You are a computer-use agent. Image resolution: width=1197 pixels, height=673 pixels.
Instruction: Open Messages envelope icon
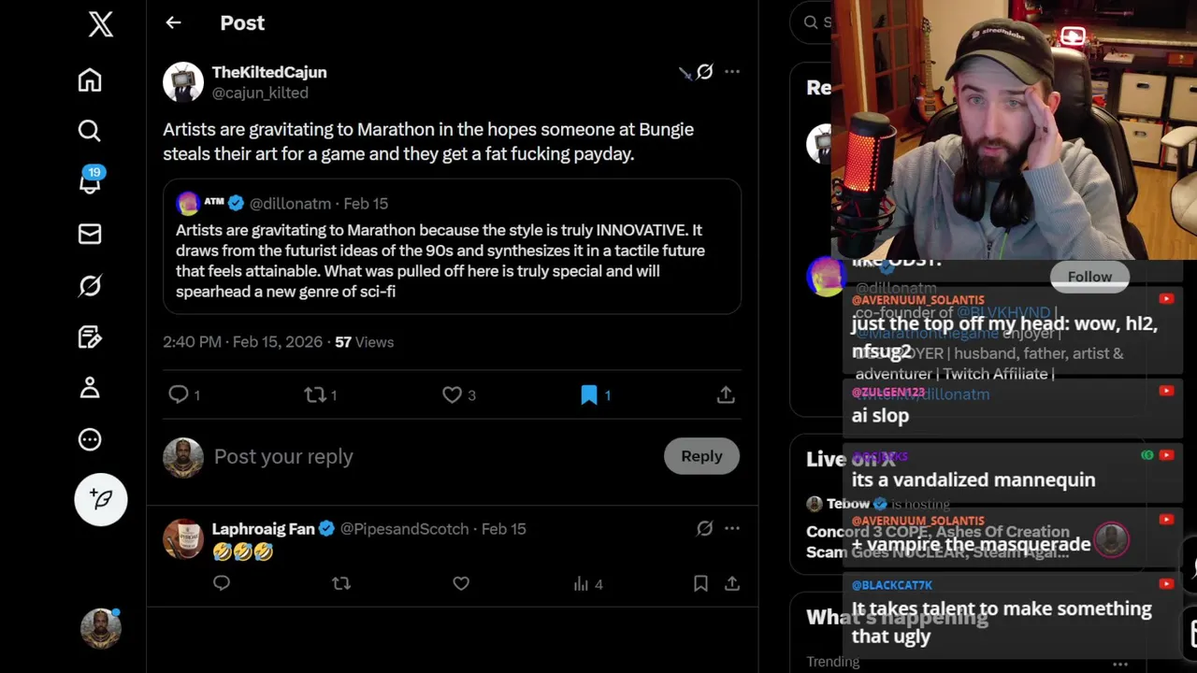(90, 234)
